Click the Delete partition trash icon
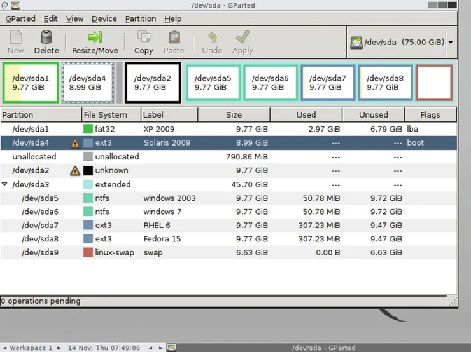Image resolution: width=471 pixels, height=352 pixels. (x=46, y=37)
